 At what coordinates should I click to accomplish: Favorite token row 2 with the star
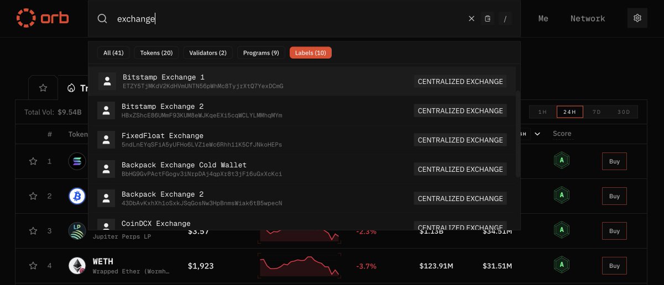(x=33, y=196)
